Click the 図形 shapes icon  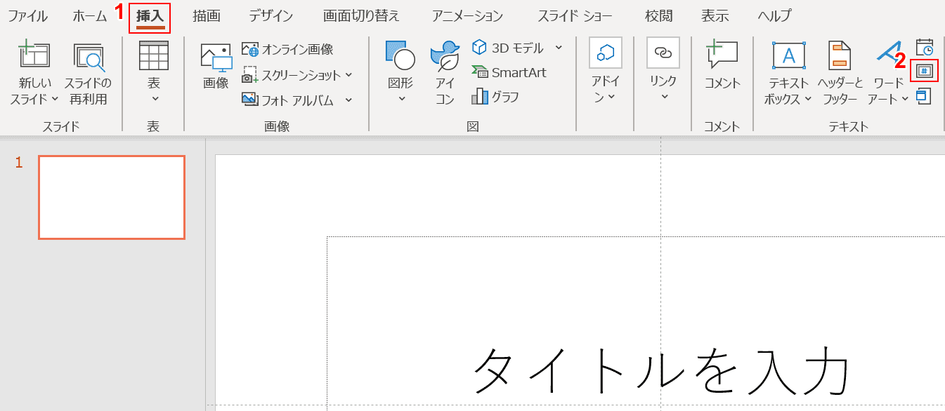400,55
